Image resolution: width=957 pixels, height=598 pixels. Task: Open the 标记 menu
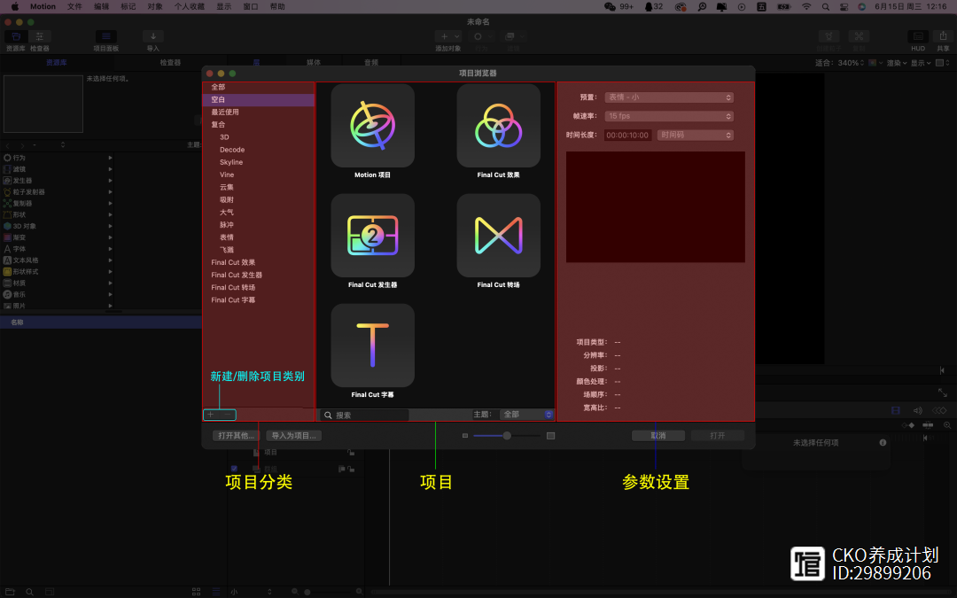(128, 7)
